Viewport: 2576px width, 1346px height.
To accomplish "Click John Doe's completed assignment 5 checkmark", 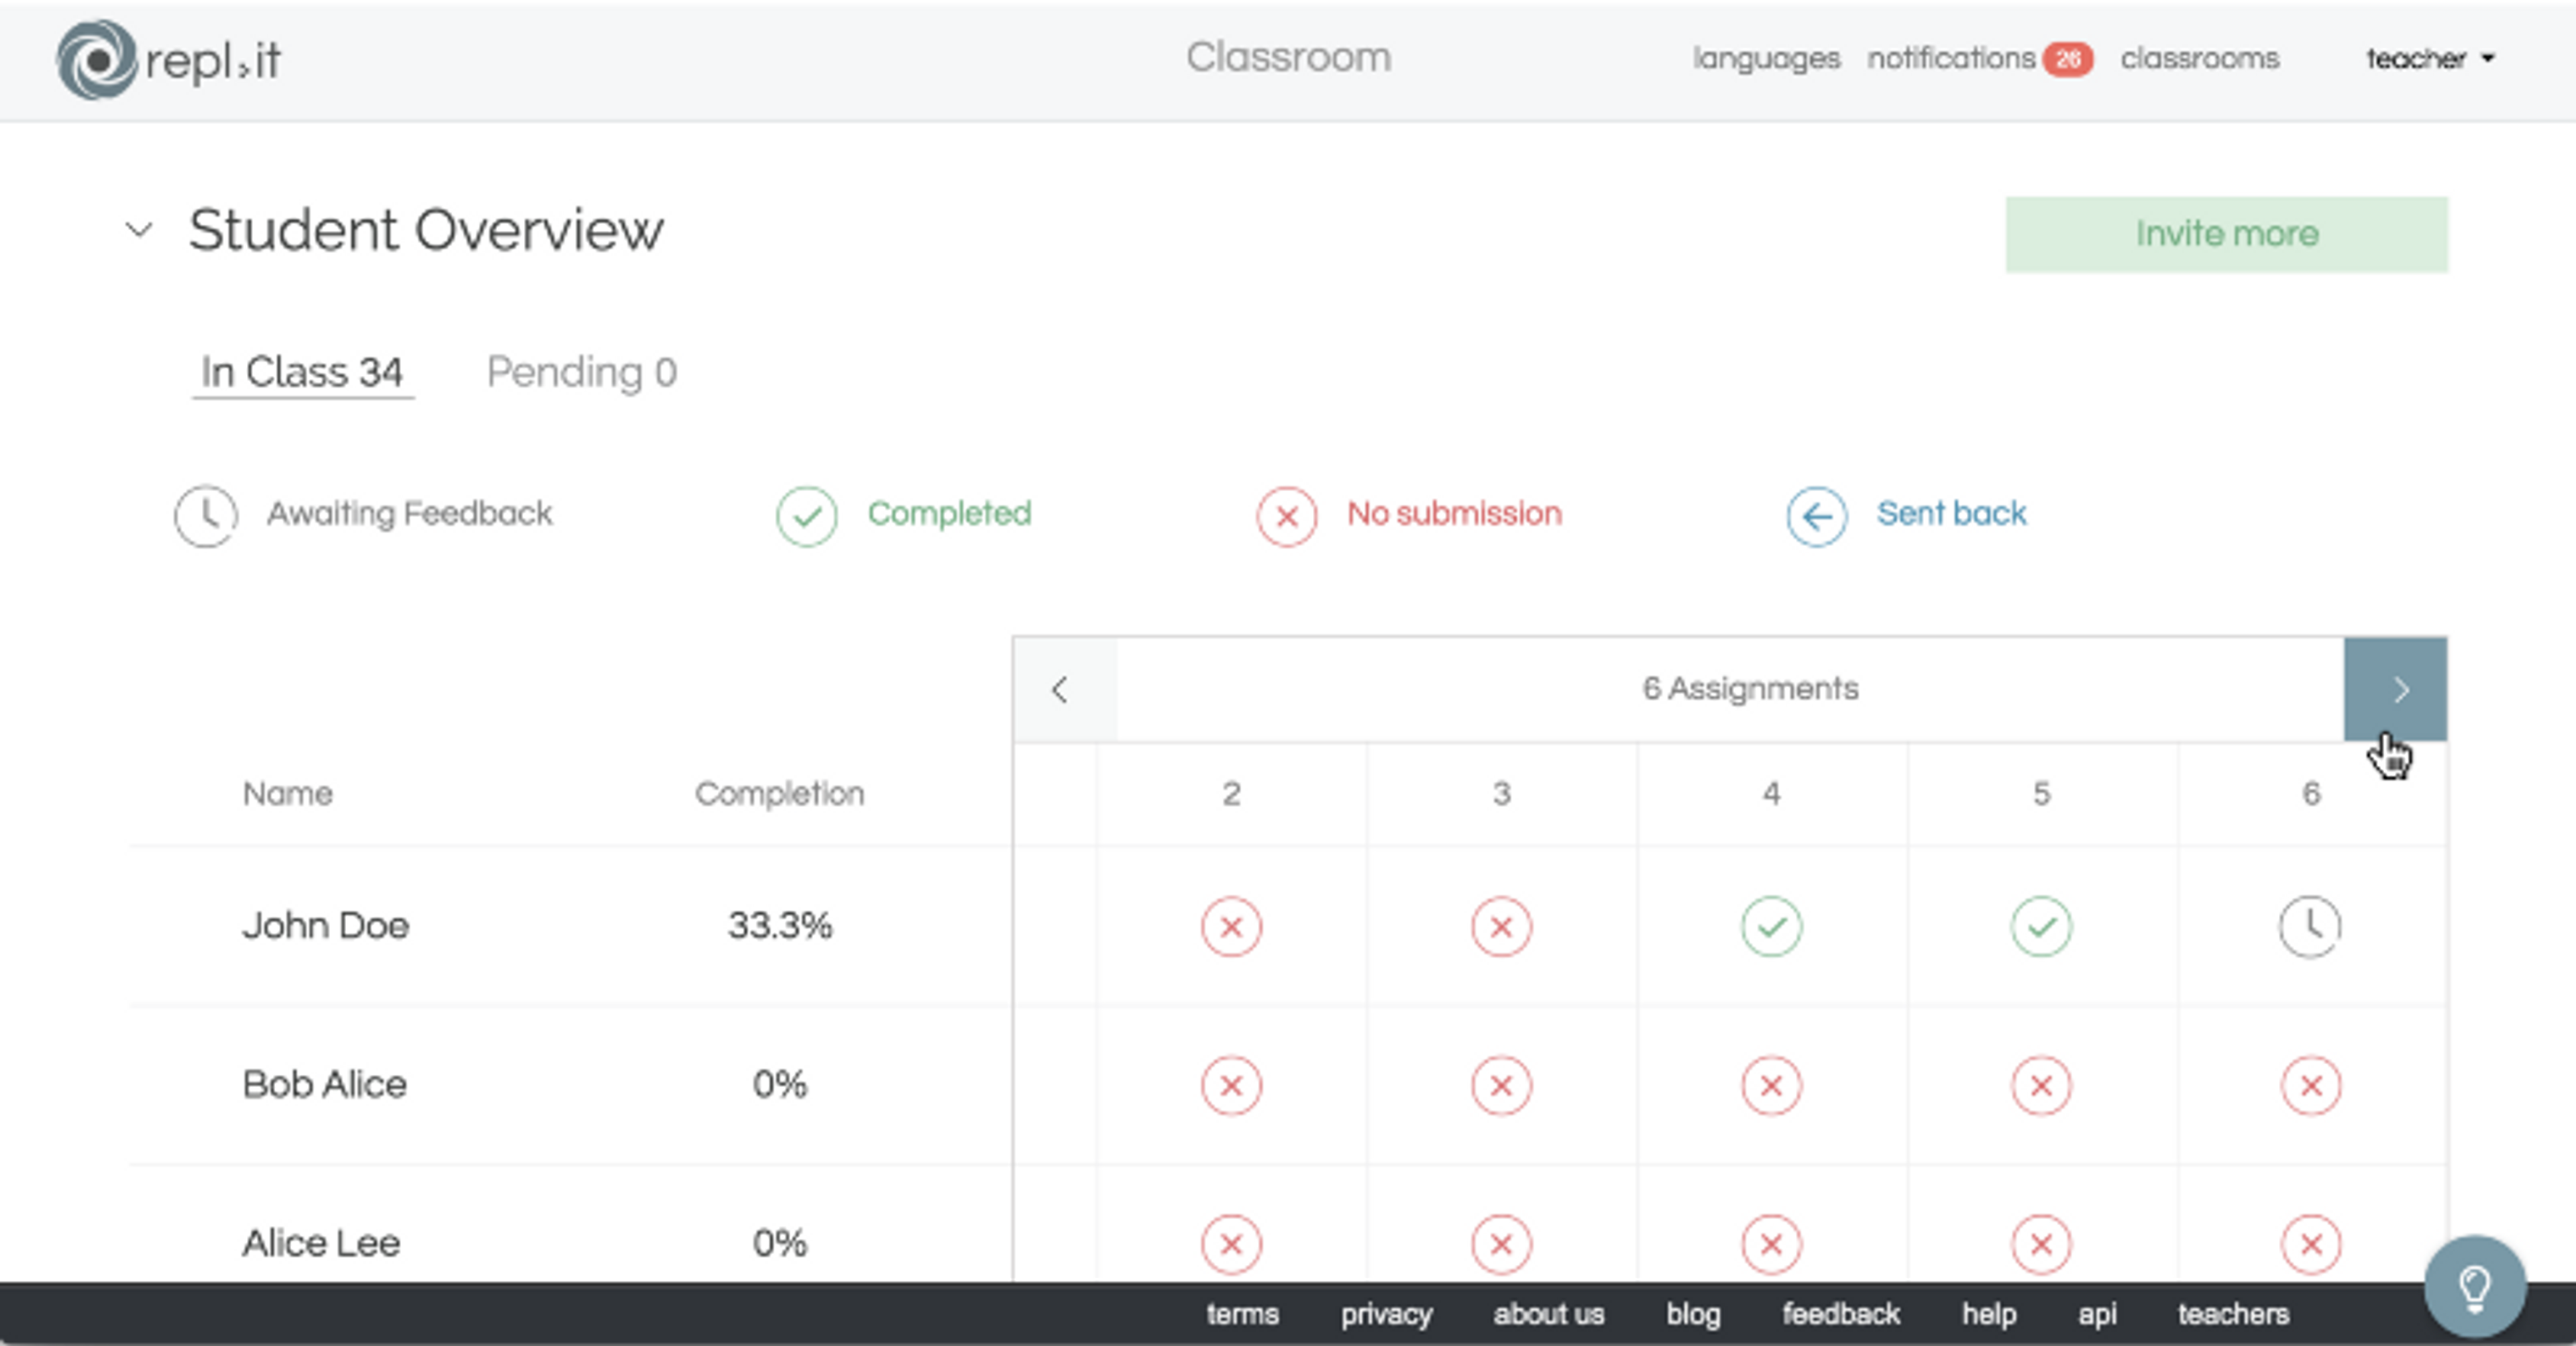I will (x=2041, y=927).
